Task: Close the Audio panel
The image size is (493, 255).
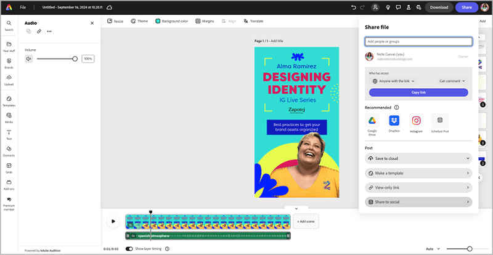Action: (92, 23)
